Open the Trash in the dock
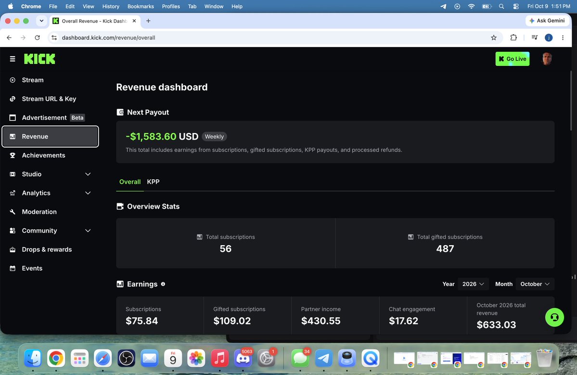The width and height of the screenshot is (577, 375). click(x=544, y=358)
